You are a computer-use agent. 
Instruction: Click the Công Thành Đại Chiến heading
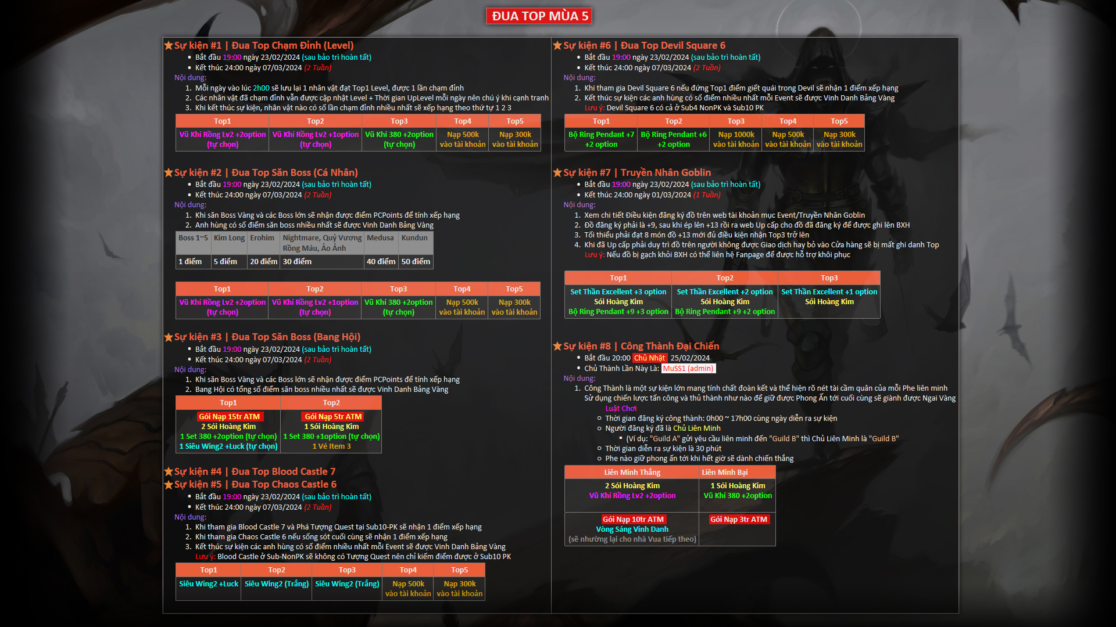tap(670, 346)
